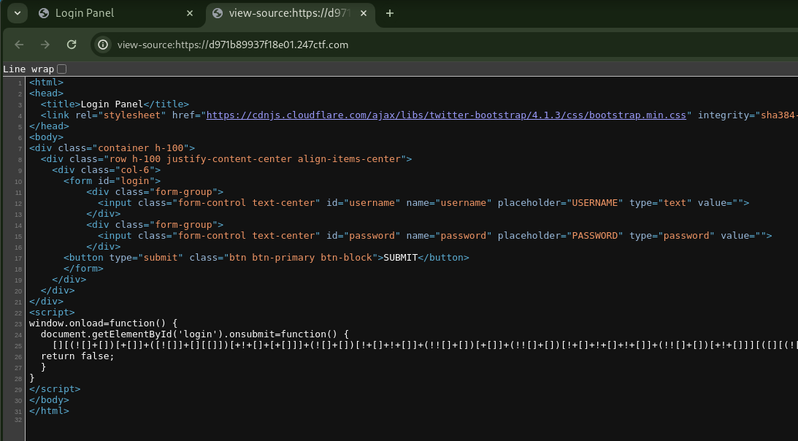Open the bootstrap.min.css stylesheet link
Image resolution: width=798 pixels, height=441 pixels.
pyautogui.click(x=446, y=115)
